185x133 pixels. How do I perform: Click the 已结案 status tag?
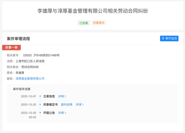pos(84,23)
